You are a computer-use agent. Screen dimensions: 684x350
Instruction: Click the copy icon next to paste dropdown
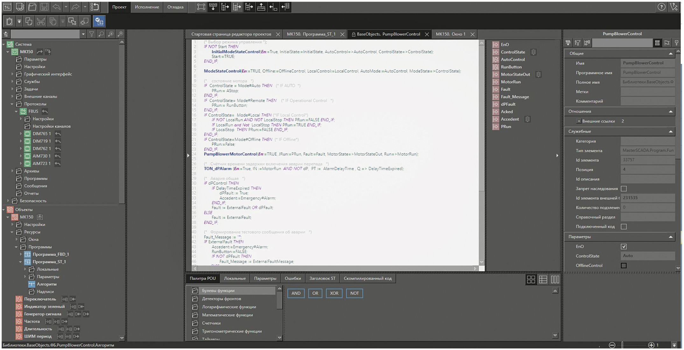(x=29, y=21)
